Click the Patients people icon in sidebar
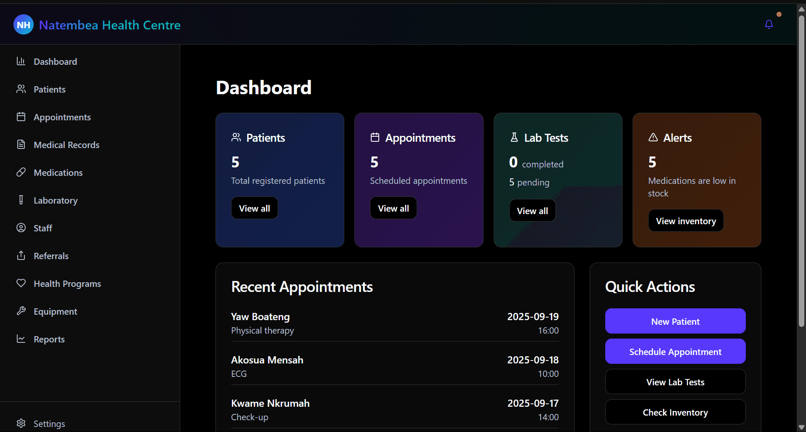Viewport: 806px width, 432px height. [21, 89]
